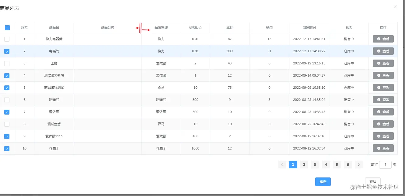
Task: Jump to page 3 in pagination
Action: tap(315, 165)
